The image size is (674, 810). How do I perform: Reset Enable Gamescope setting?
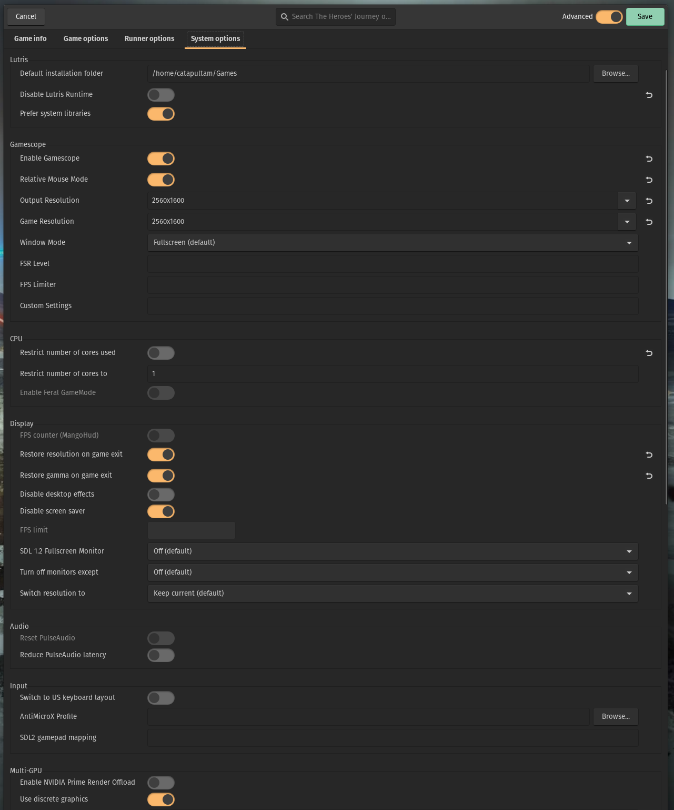[649, 159]
